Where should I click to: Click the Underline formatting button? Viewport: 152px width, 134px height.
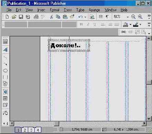point(95,24)
